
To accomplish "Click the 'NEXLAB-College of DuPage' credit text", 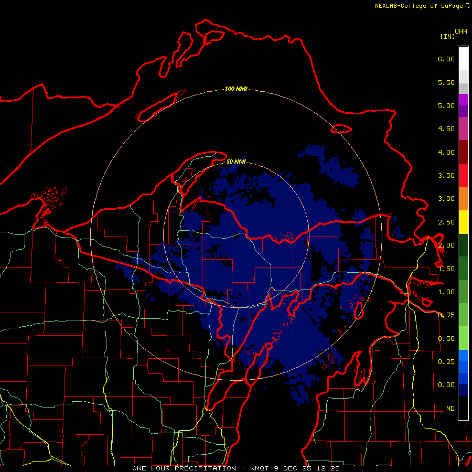I will click(419, 6).
